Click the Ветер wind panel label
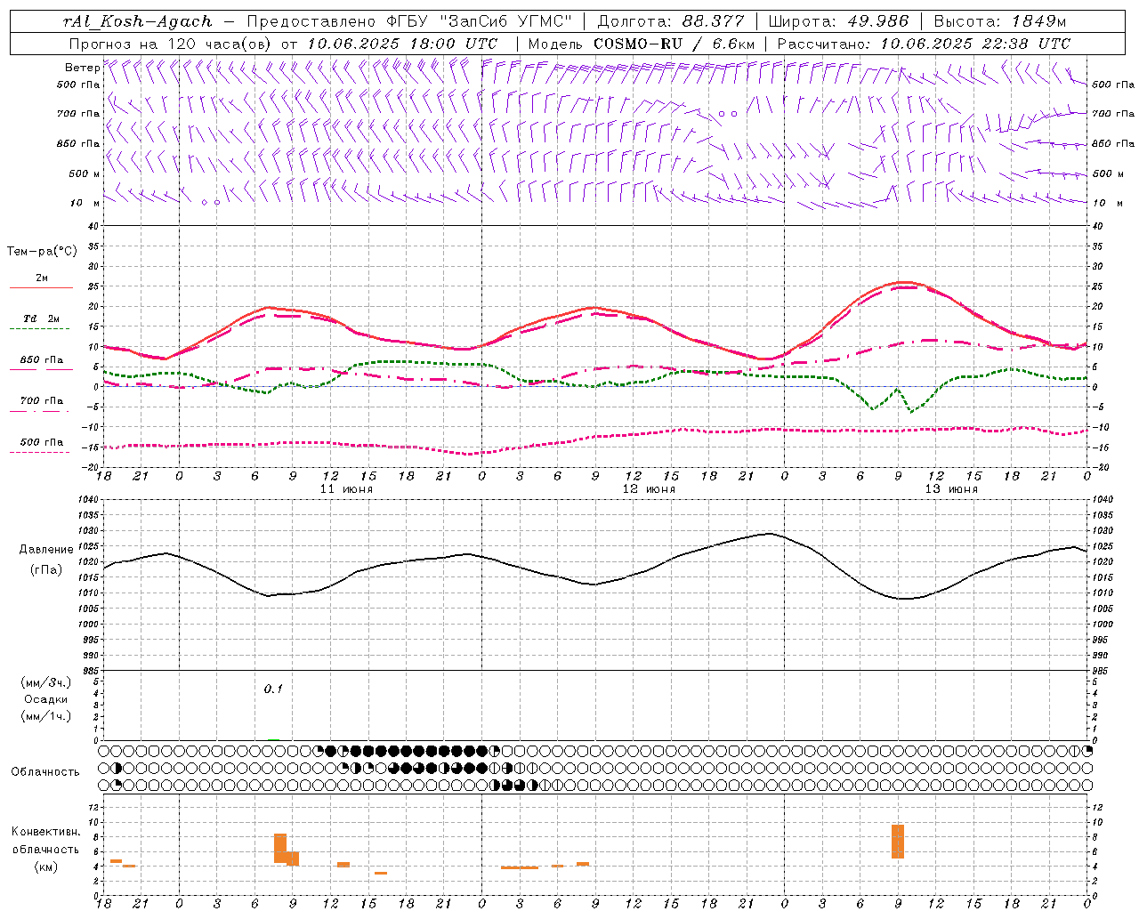This screenshot has height=911, width=1139. 82,68
